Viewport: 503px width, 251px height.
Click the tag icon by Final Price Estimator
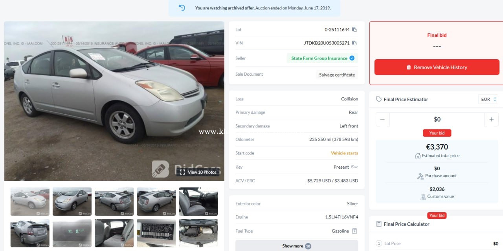(379, 99)
